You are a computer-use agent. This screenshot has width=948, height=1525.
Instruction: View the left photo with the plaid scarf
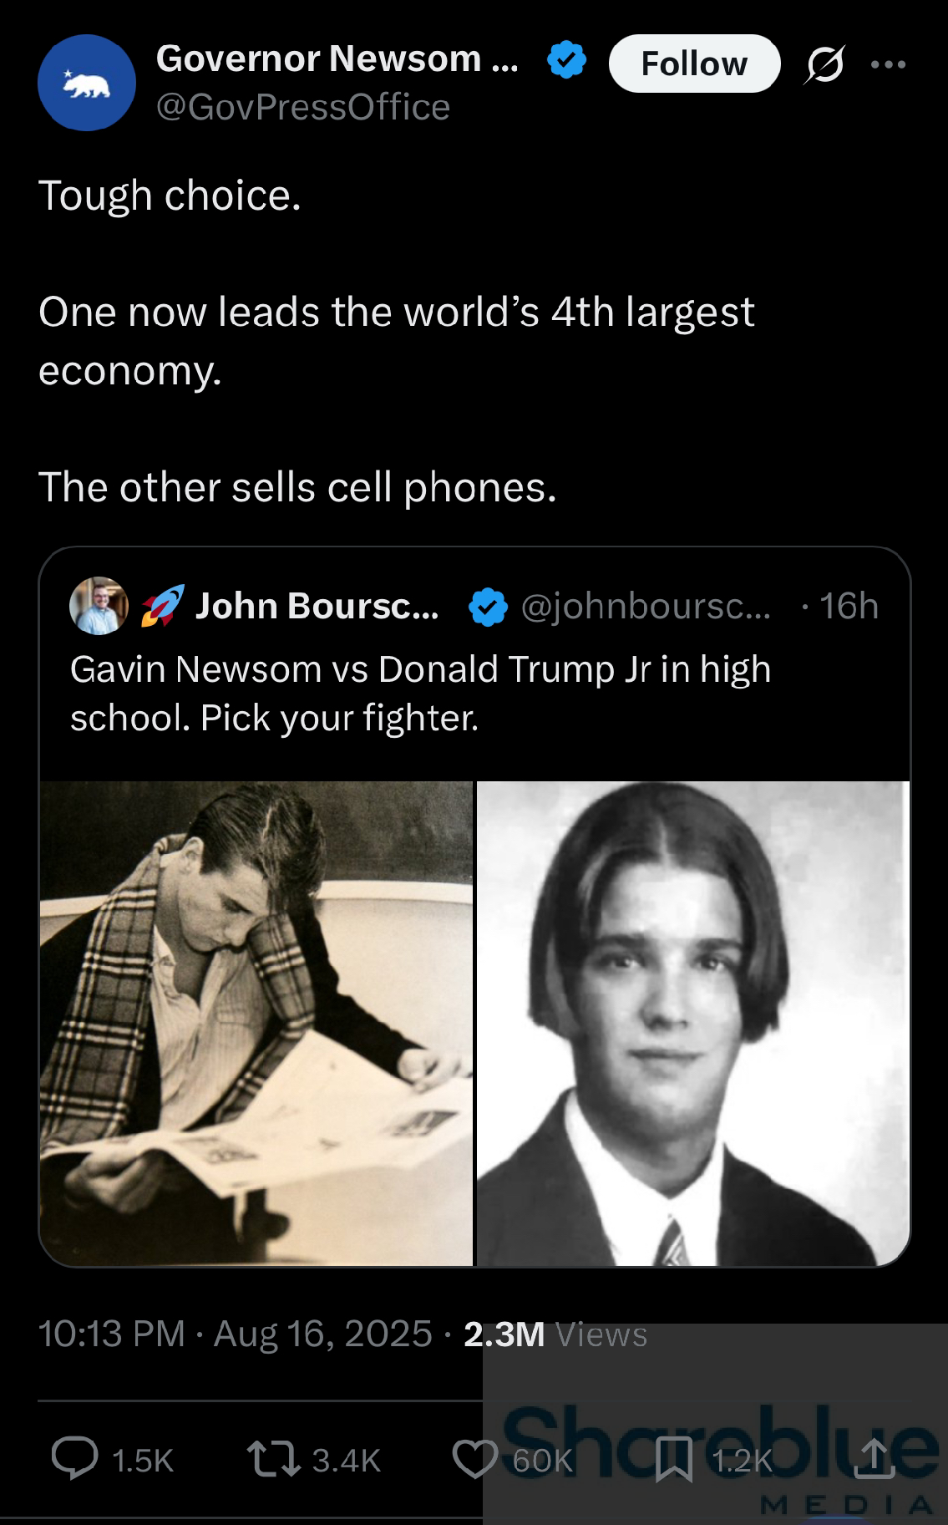coord(256,1024)
